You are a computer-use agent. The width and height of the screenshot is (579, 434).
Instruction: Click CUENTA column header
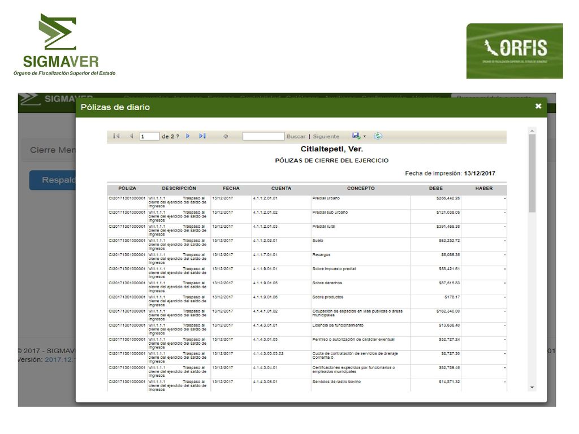pos(282,188)
